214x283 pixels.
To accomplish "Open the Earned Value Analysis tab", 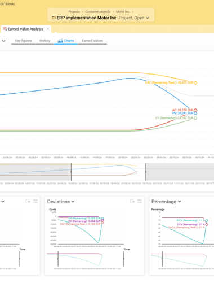I will tap(25, 29).
